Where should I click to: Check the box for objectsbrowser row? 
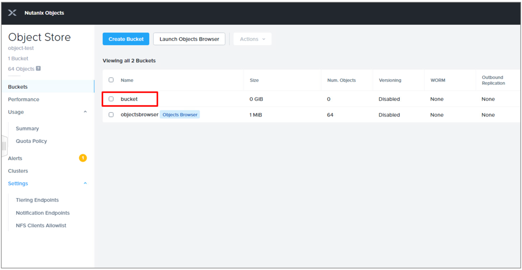point(111,115)
